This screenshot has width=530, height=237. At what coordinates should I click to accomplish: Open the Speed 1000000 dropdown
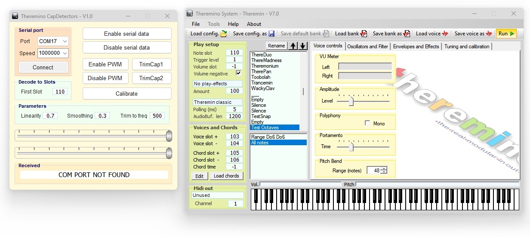point(53,53)
